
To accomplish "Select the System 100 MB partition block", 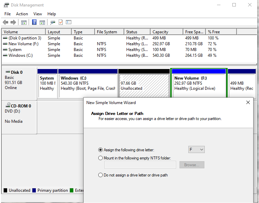I will point(47,84).
